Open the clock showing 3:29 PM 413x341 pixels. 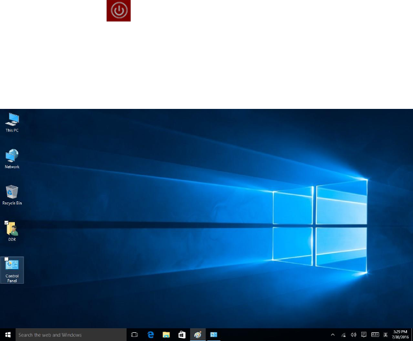point(400,334)
